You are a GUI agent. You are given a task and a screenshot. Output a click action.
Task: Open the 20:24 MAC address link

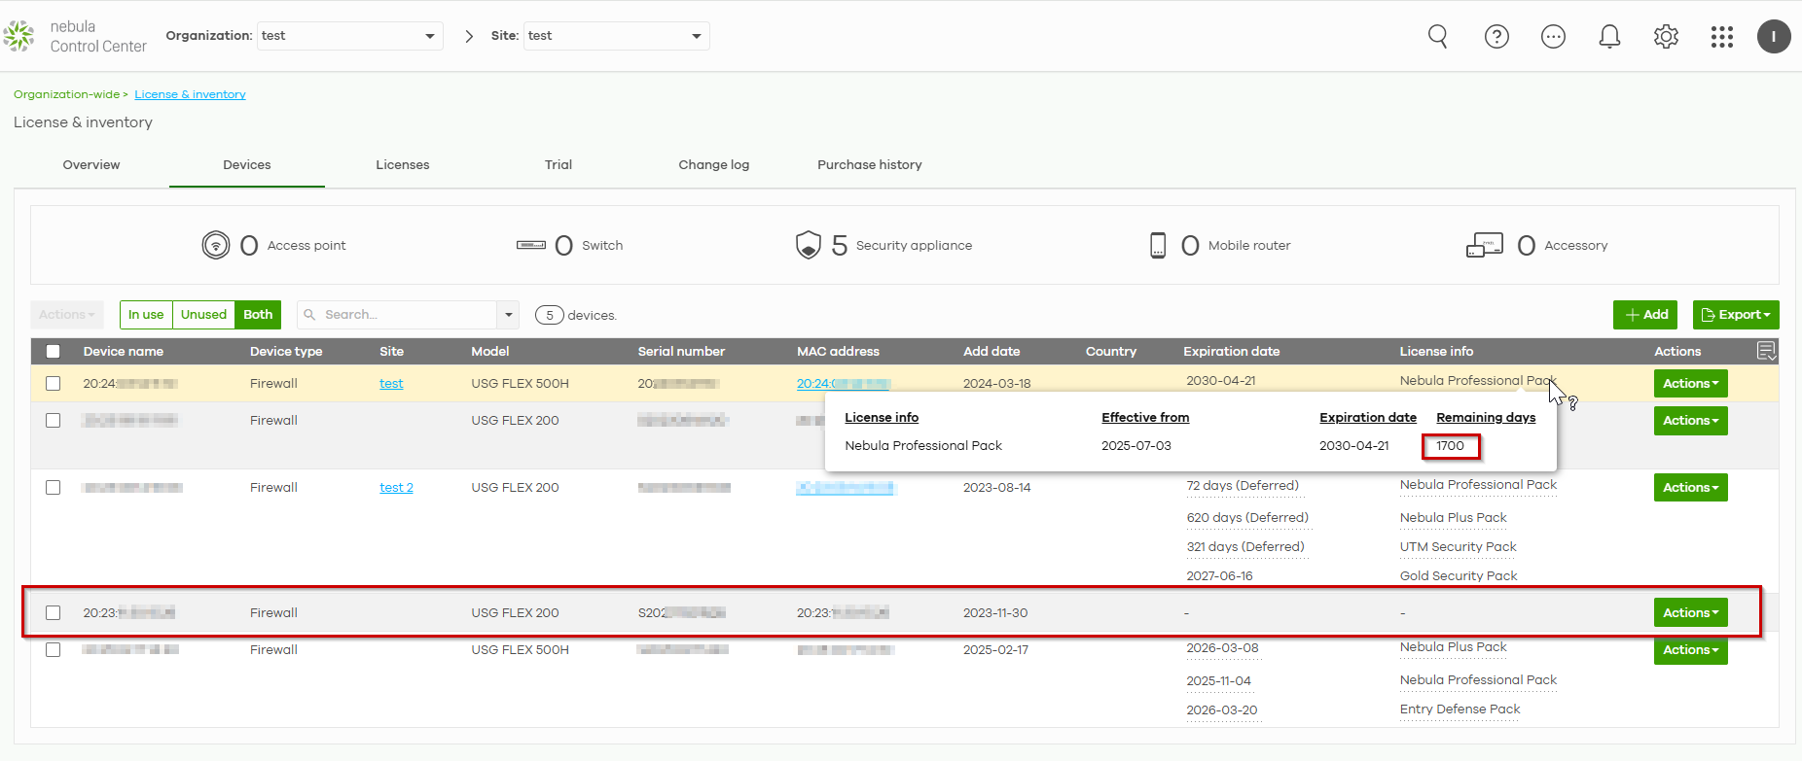pyautogui.click(x=844, y=384)
